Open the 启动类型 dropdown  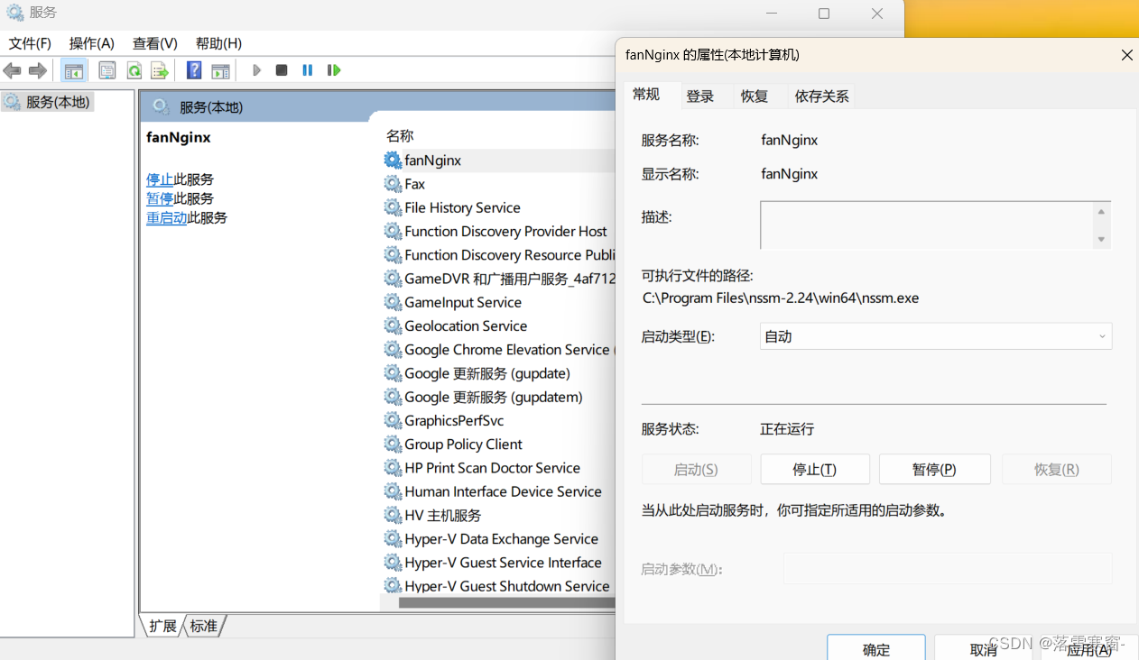pos(935,335)
